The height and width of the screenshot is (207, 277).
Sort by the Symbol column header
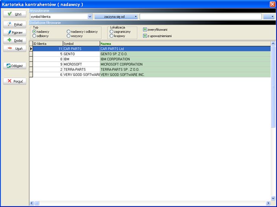[x=81, y=44]
